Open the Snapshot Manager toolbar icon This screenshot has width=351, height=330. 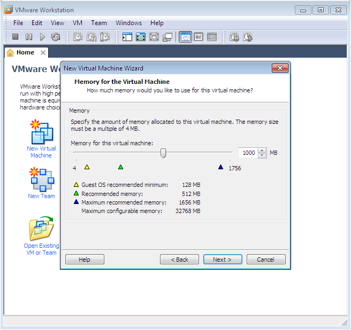click(x=104, y=37)
